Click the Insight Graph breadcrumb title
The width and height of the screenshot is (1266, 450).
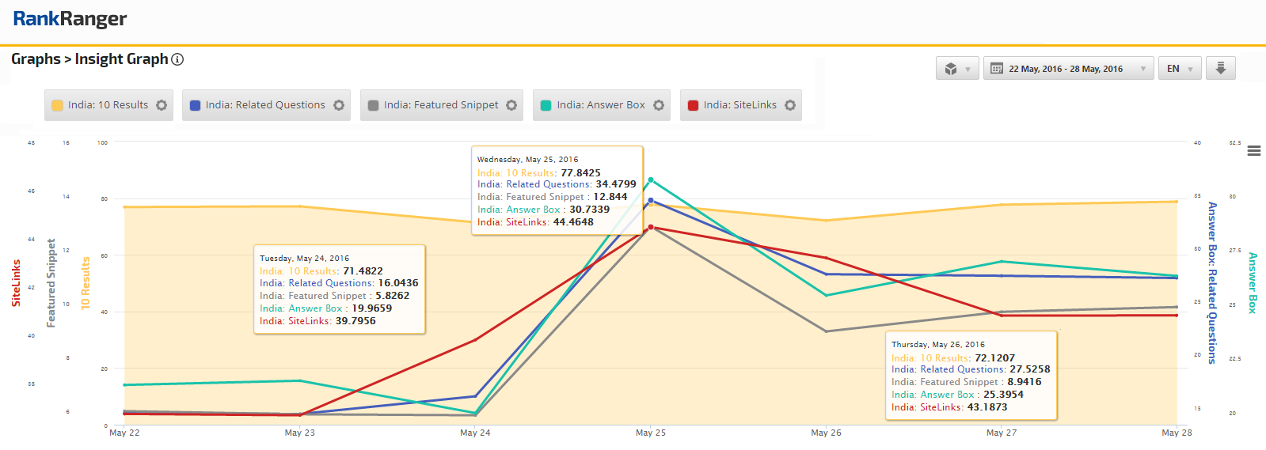(x=121, y=59)
